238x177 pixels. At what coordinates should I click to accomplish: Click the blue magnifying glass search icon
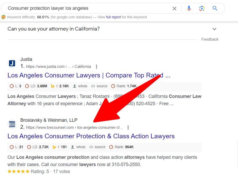tap(215, 9)
